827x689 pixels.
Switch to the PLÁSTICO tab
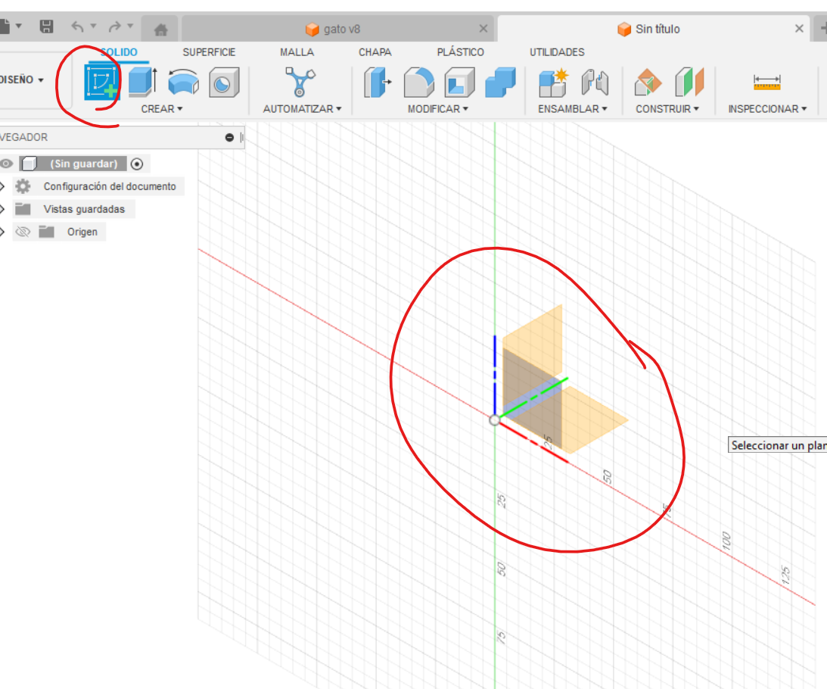(x=461, y=52)
